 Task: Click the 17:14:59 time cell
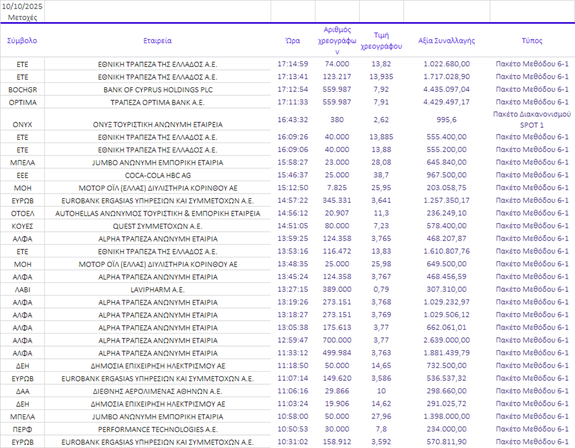pyautogui.click(x=293, y=64)
